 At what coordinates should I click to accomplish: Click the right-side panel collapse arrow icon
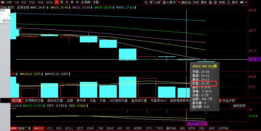(x=242, y=2)
